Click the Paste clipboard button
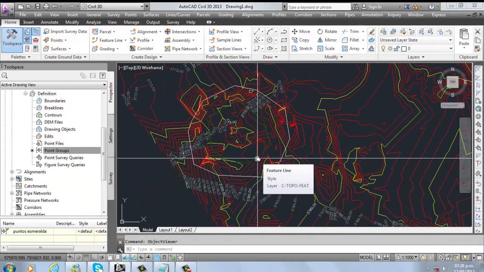The image size is (484, 272). (x=464, y=38)
